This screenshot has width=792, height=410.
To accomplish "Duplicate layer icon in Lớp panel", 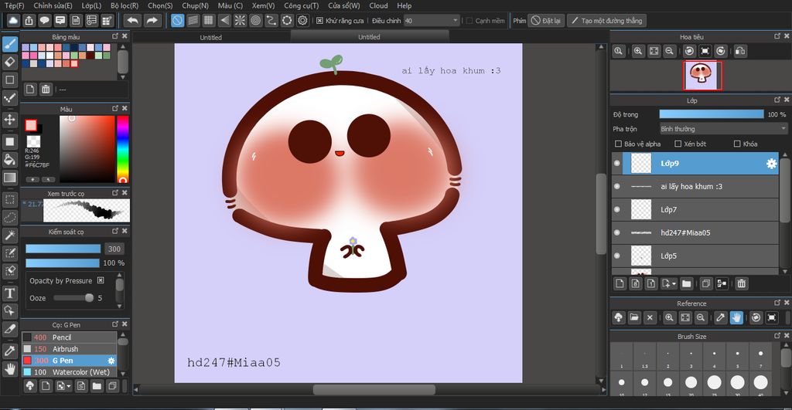I will point(706,283).
